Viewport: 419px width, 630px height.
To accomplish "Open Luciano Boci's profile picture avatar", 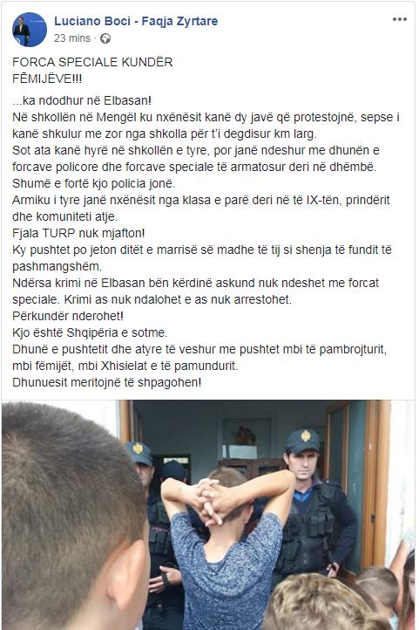I will pos(30,30).
